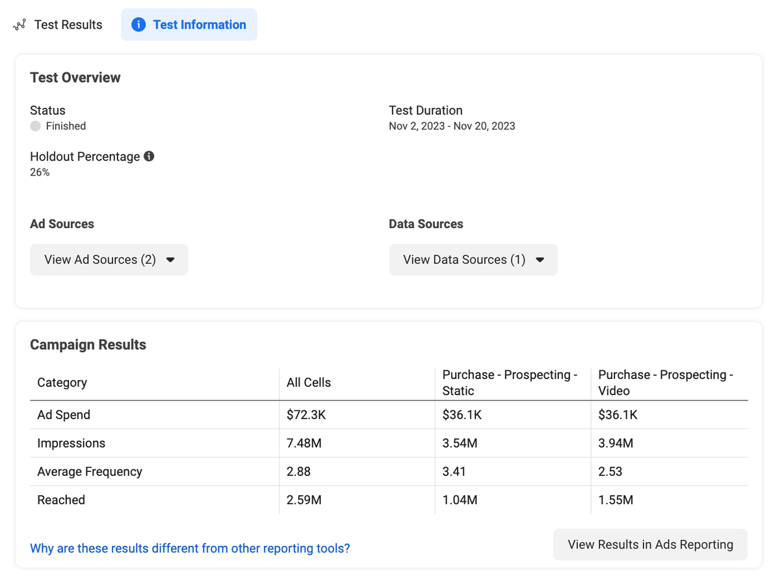The width and height of the screenshot is (780, 581).
Task: Switch to the Test Results tab
Action: pyautogui.click(x=68, y=24)
